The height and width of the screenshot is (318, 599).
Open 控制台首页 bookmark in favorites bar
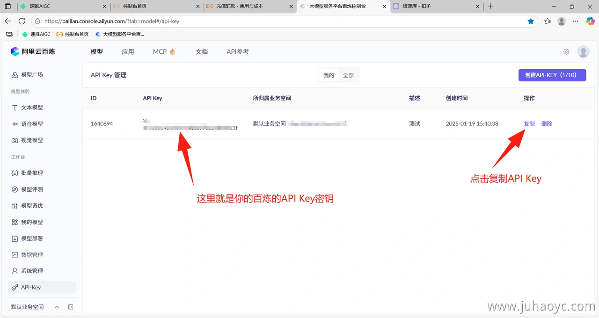72,34
